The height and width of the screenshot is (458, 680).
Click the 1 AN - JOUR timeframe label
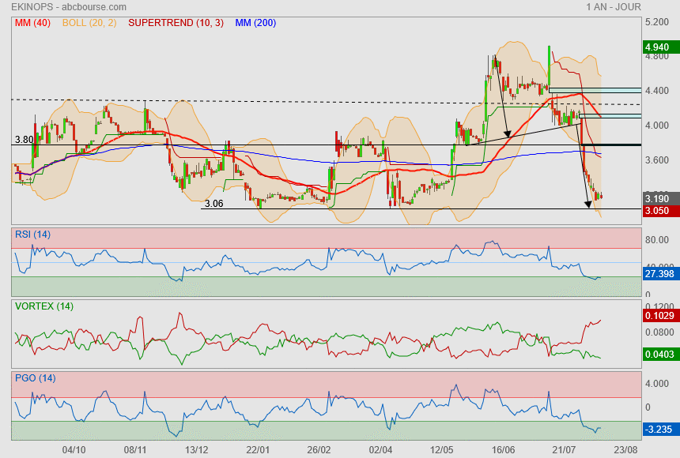(x=614, y=7)
